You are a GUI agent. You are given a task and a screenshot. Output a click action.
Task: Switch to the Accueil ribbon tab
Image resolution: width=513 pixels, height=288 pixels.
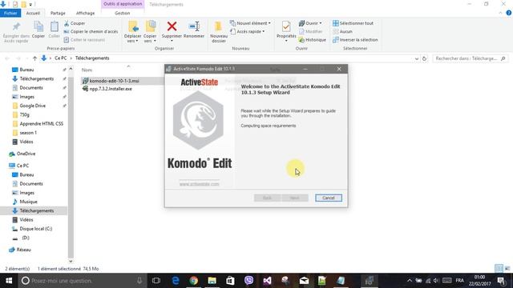coord(33,13)
